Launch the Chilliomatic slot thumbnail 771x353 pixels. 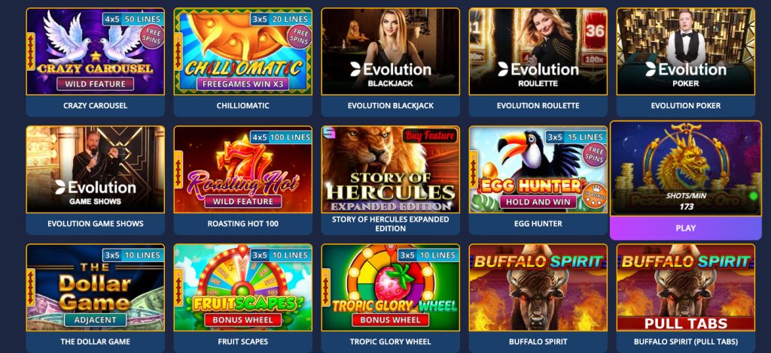(x=243, y=52)
